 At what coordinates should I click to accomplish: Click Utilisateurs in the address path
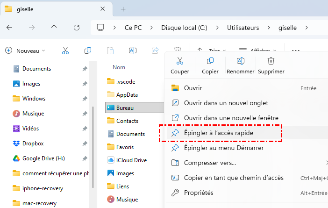(243, 28)
